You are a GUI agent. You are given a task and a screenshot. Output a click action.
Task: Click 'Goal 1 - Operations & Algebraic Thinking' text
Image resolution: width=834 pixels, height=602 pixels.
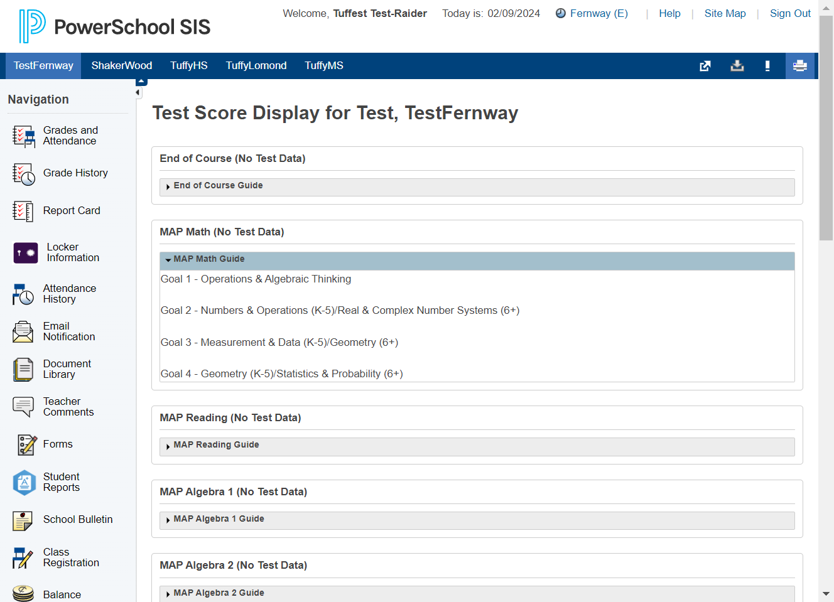click(256, 279)
